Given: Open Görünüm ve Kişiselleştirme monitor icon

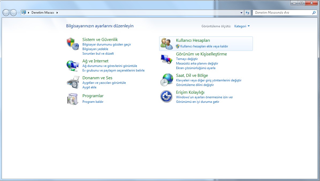Looking at the screenshot, I should (166, 59).
